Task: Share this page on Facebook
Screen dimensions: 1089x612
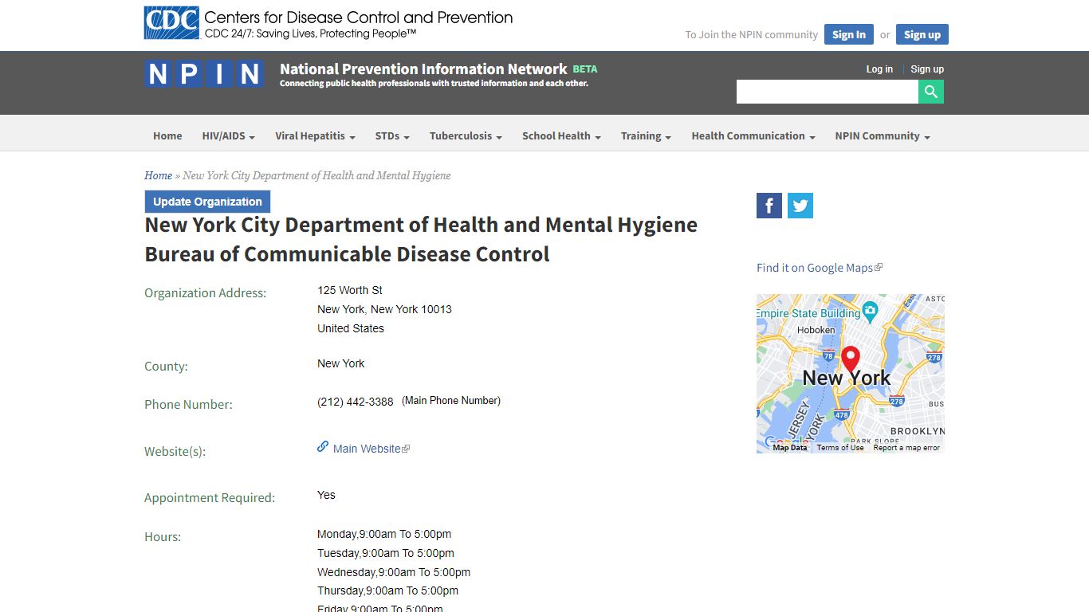Action: tap(769, 206)
